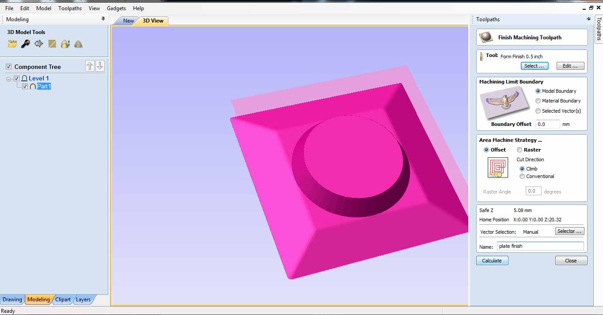Click the Form Finish tool bit icon
This screenshot has width=603, height=315.
pyautogui.click(x=482, y=56)
